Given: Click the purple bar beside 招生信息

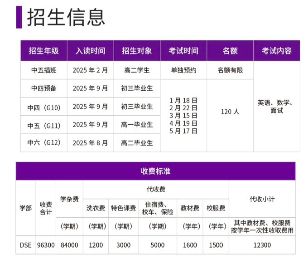Looking at the screenshot, I should pyautogui.click(x=19, y=17).
